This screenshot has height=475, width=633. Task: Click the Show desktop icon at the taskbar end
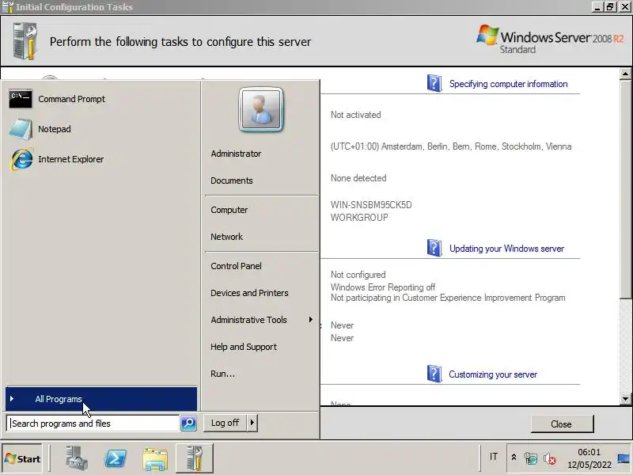pyautogui.click(x=625, y=459)
